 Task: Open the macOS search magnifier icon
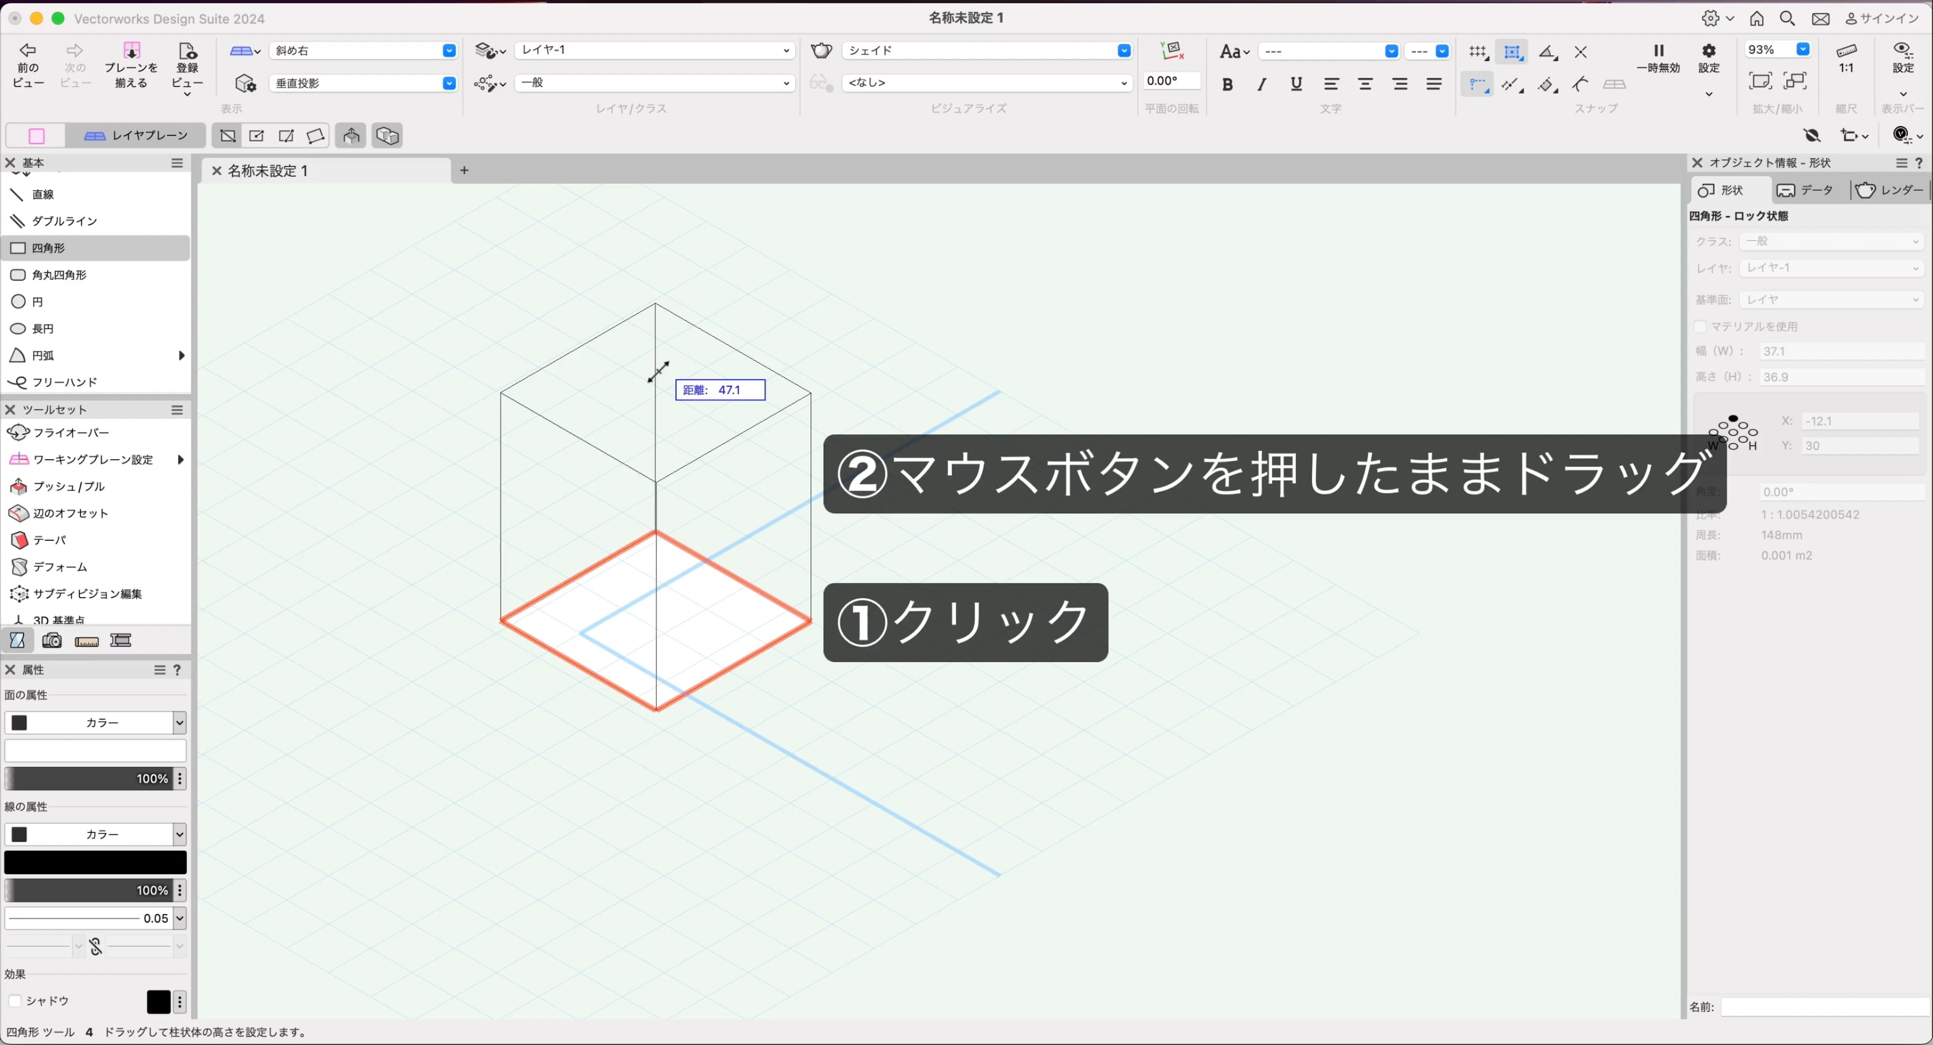(1787, 18)
